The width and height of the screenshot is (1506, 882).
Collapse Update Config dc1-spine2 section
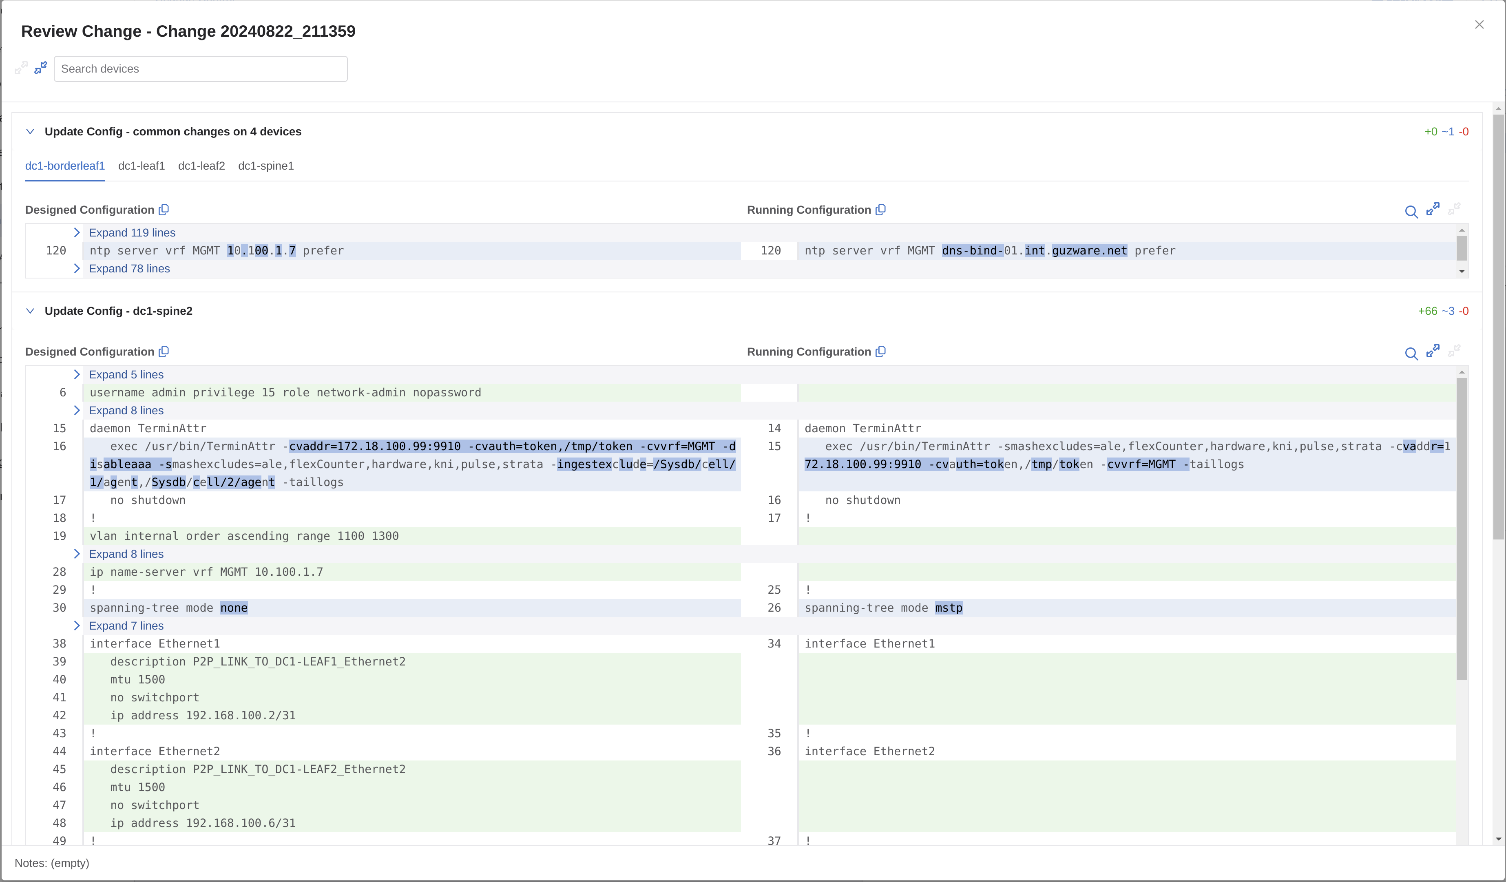(30, 311)
